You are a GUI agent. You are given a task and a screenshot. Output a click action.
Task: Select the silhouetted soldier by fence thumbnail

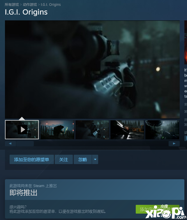point(57,130)
